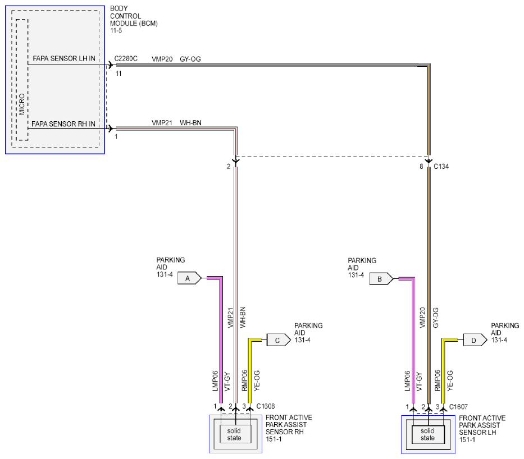Screen dimensions: 524x459
Task: Click the "FRONT ACTIVE PARK ASSIST SENSOR RH" label
Action: (289, 425)
